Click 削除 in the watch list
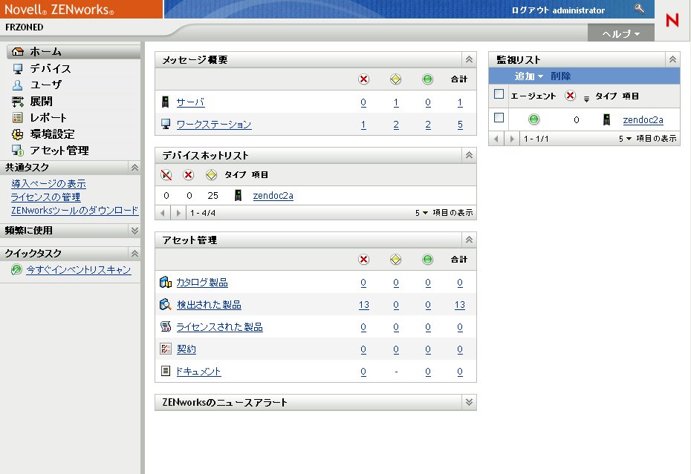 tap(560, 76)
